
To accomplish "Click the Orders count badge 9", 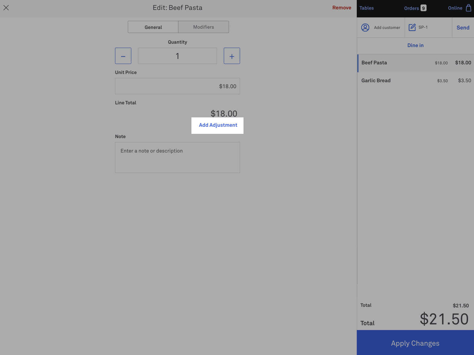I will (423, 8).
